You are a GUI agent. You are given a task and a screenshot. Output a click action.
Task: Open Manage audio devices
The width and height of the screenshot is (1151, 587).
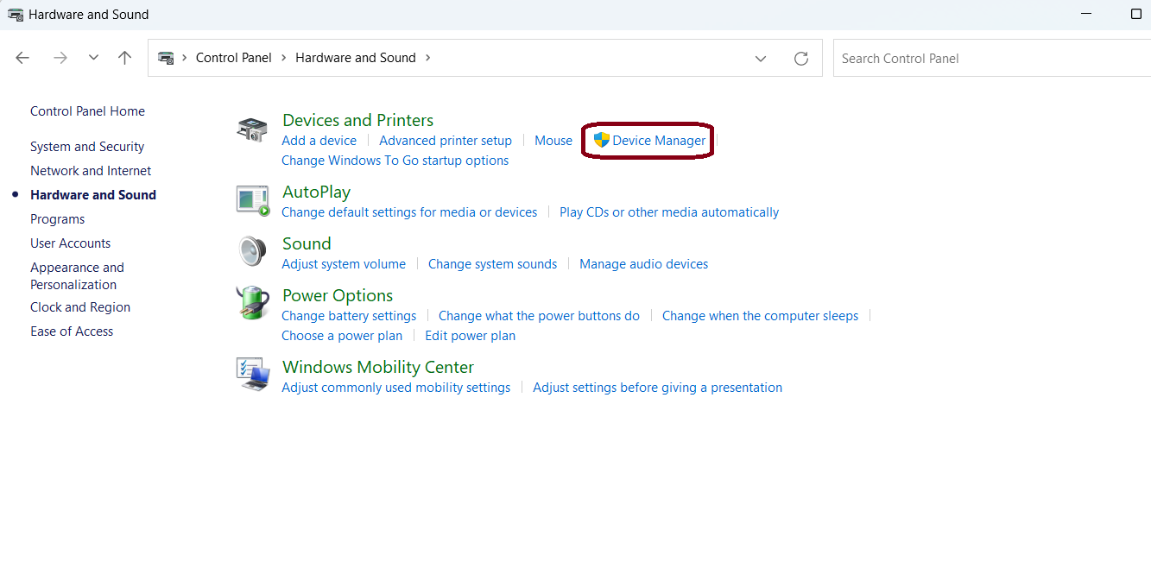click(643, 264)
